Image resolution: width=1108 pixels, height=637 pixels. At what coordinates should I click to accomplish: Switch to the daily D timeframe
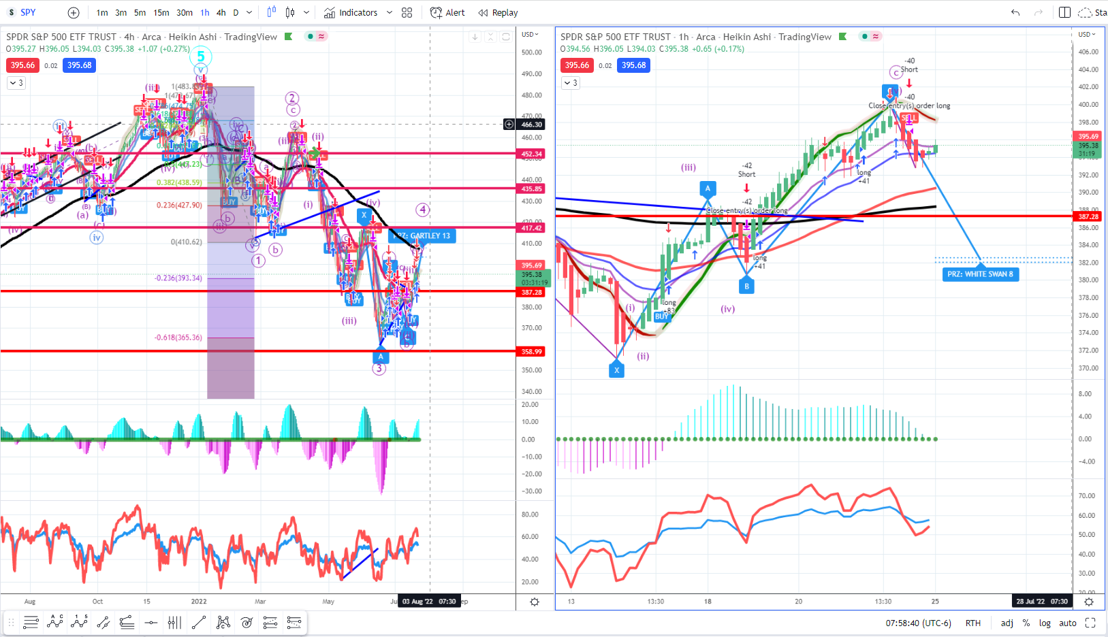click(236, 13)
